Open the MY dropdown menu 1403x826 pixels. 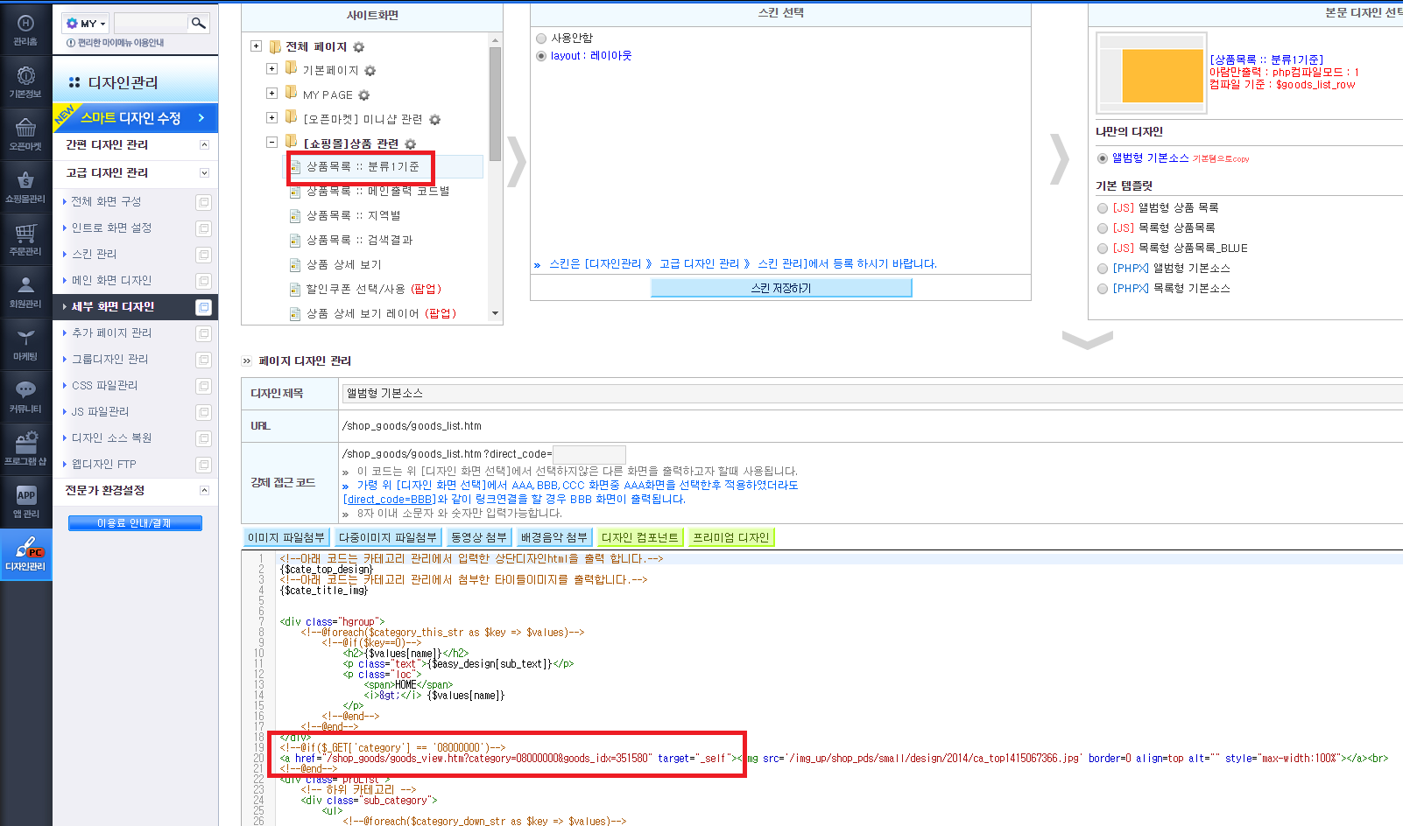click(x=87, y=24)
